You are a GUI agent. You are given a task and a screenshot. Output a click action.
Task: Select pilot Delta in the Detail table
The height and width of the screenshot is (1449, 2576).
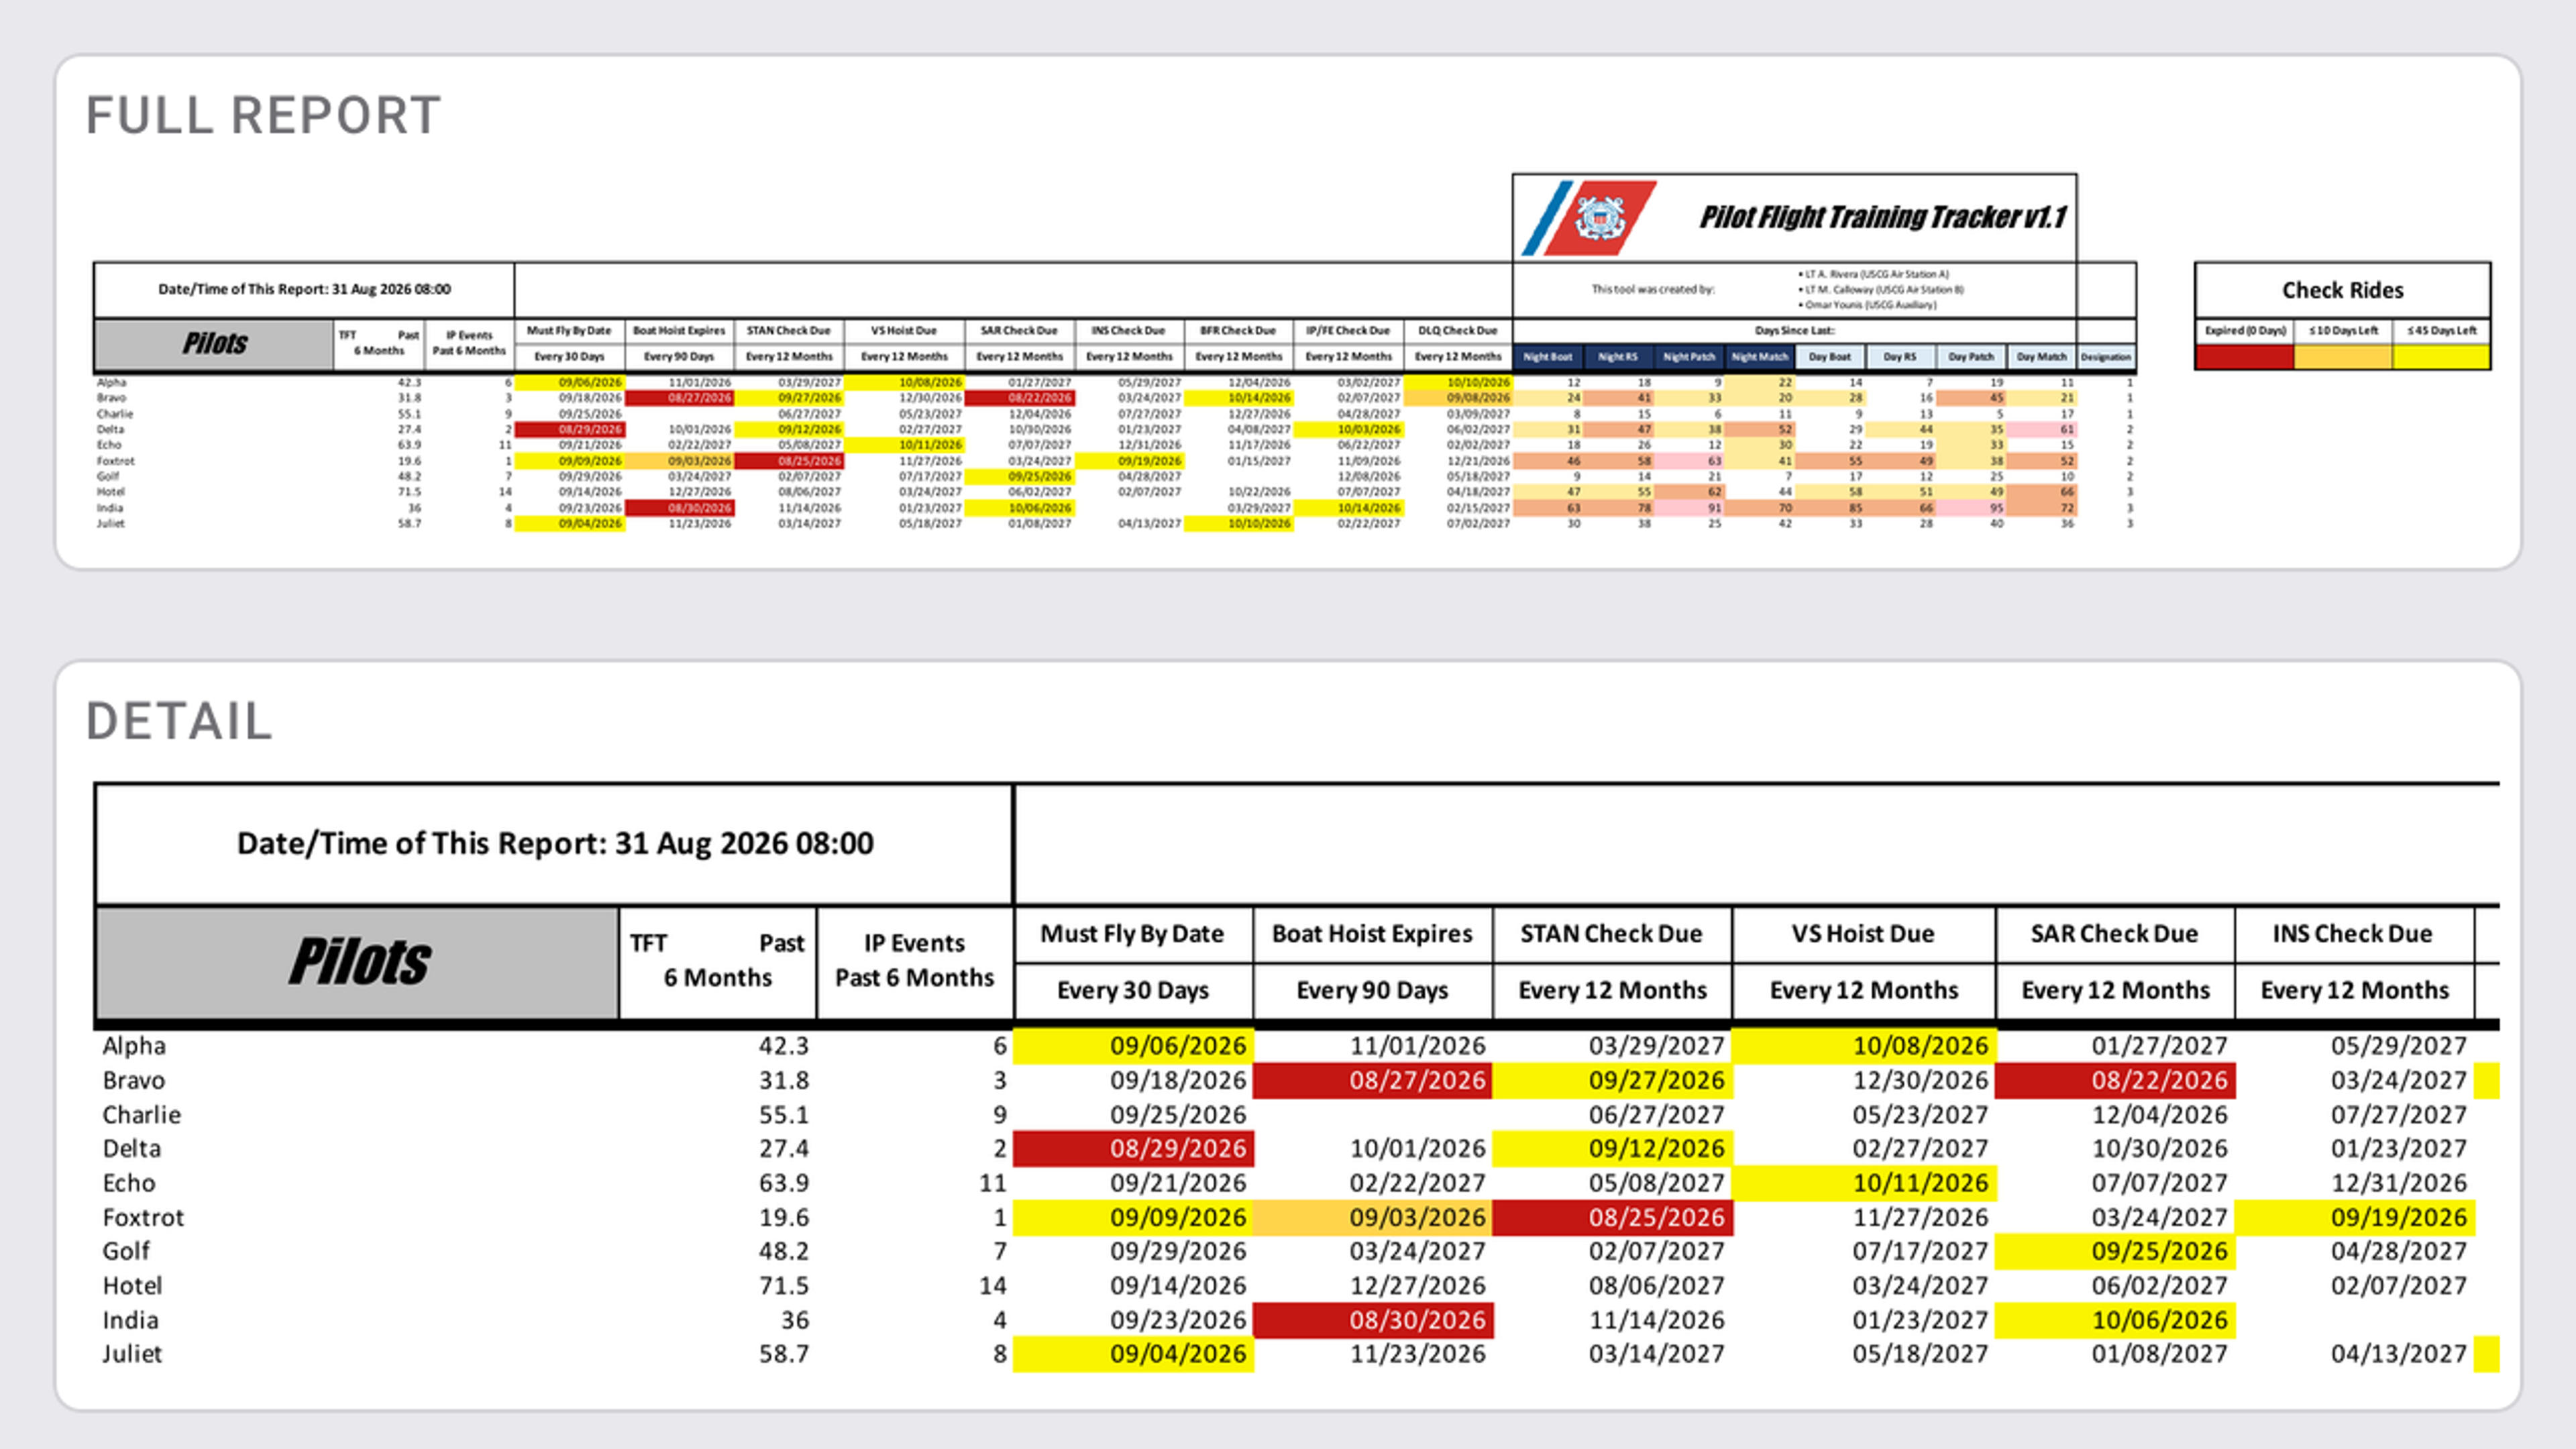(x=131, y=1149)
